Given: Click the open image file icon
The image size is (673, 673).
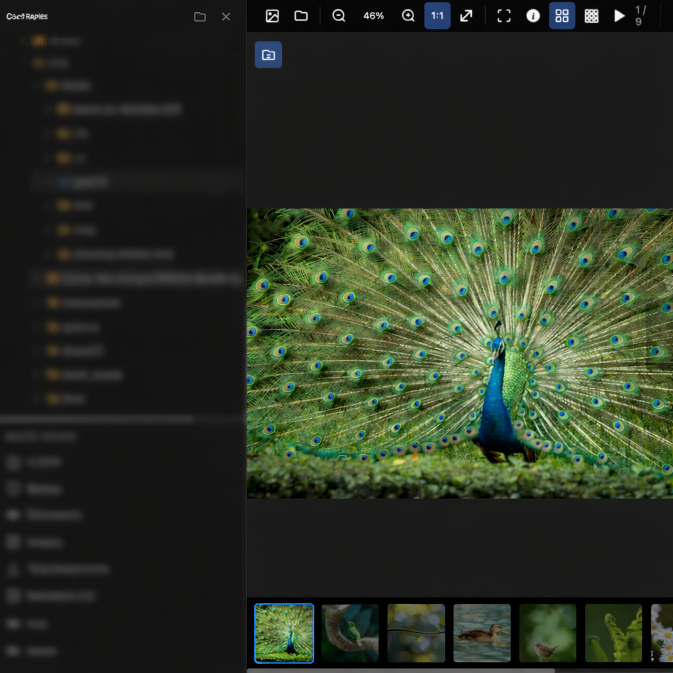Looking at the screenshot, I should [x=272, y=16].
